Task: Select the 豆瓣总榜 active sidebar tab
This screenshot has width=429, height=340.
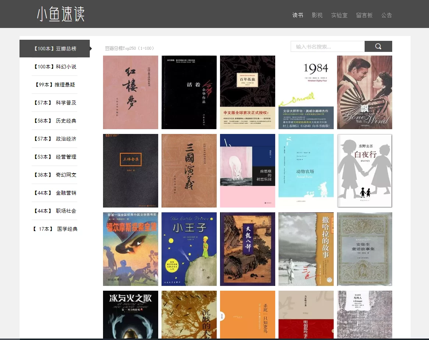Action: (54, 49)
